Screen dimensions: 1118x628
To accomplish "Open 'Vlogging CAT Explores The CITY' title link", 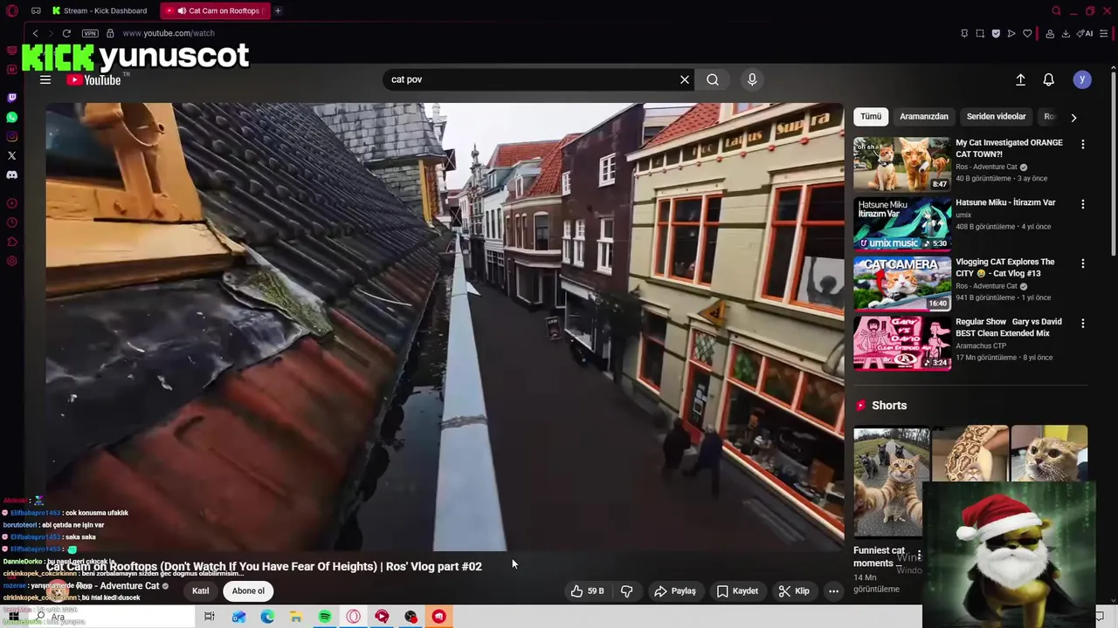I will coord(1004,267).
